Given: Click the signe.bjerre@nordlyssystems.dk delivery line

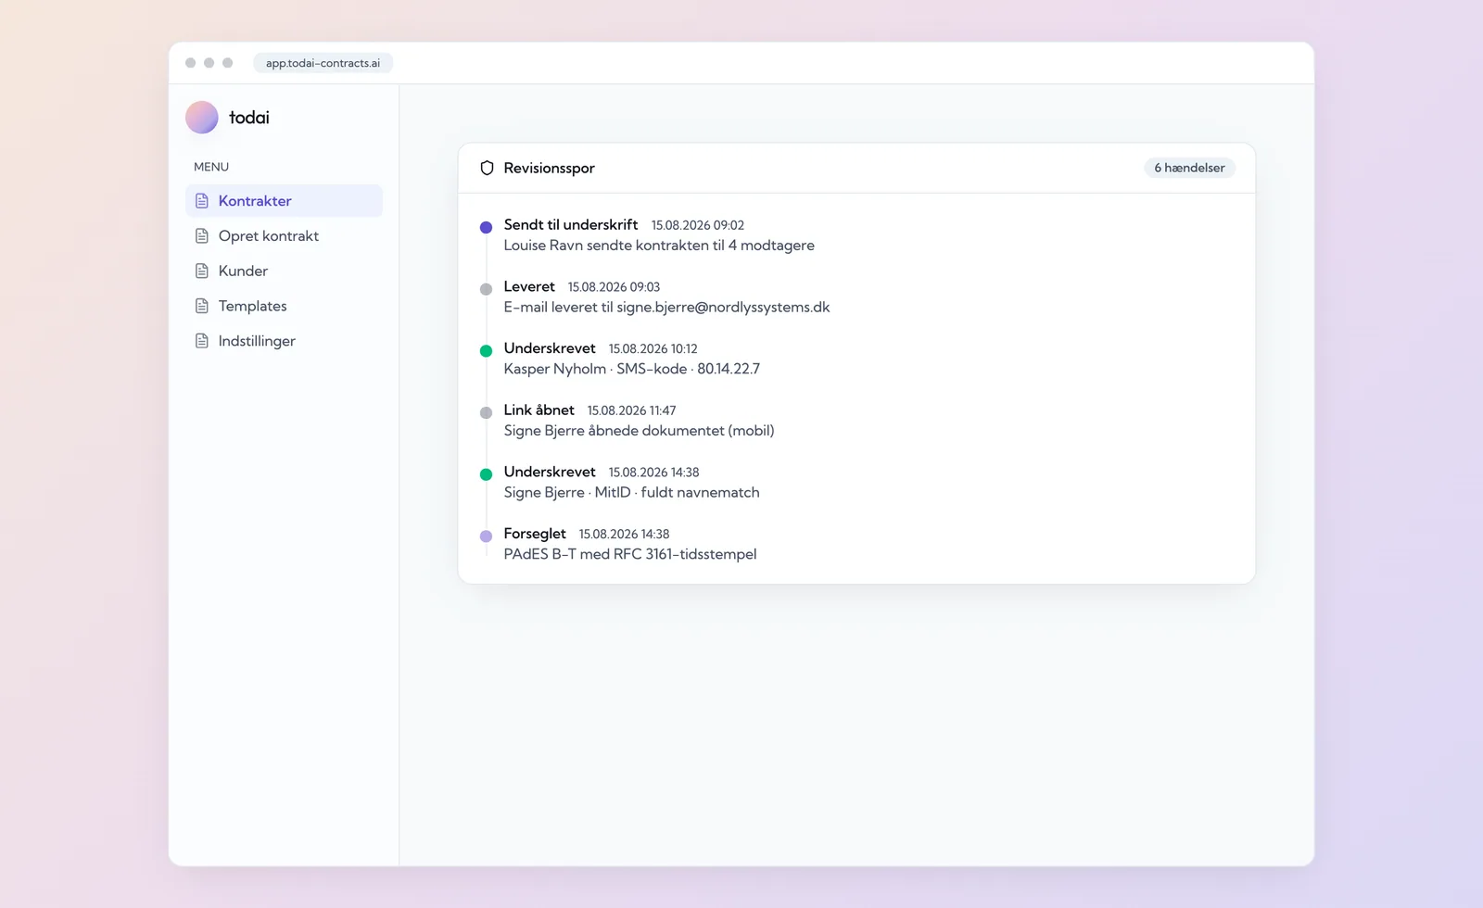Looking at the screenshot, I should click(666, 307).
